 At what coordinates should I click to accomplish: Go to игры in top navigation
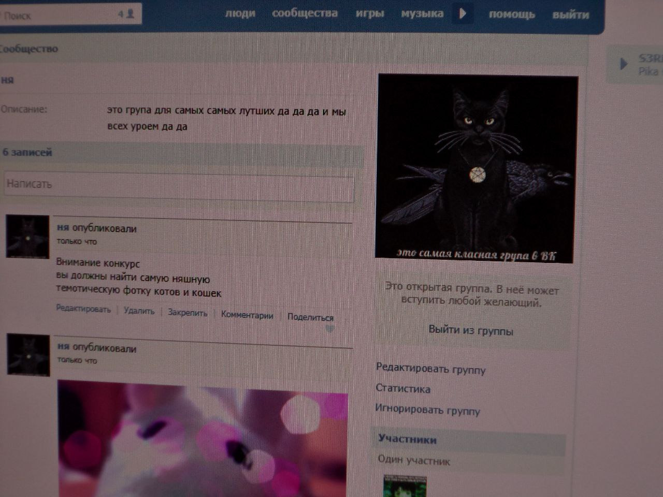click(x=370, y=14)
